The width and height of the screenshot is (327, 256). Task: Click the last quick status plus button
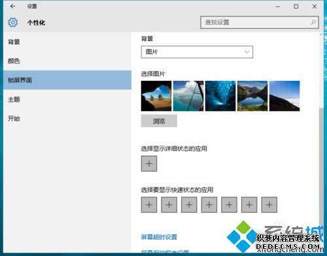pos(269,204)
